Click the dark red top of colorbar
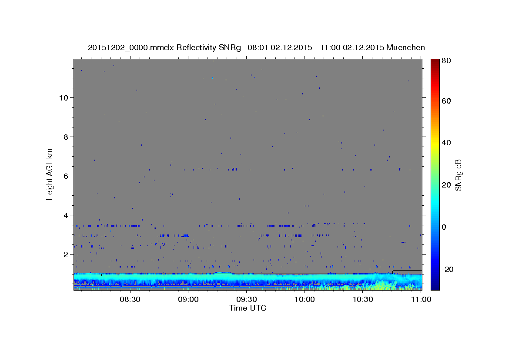The image size is (522, 348). 435,63
